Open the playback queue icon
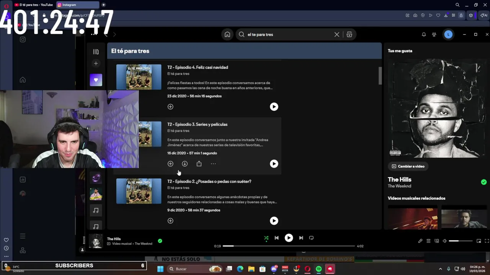490x275 pixels. pyautogui.click(x=428, y=241)
